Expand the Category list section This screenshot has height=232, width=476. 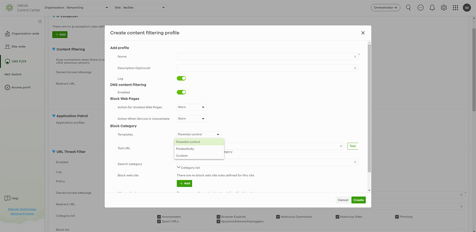pos(189,168)
